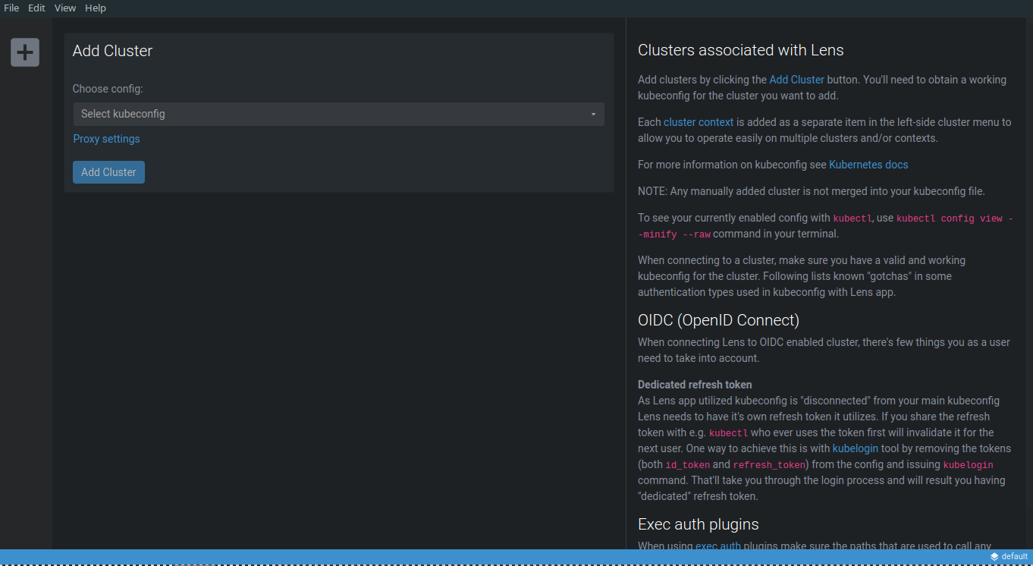Open the Help menu
This screenshot has height=566, width=1033.
(96, 8)
